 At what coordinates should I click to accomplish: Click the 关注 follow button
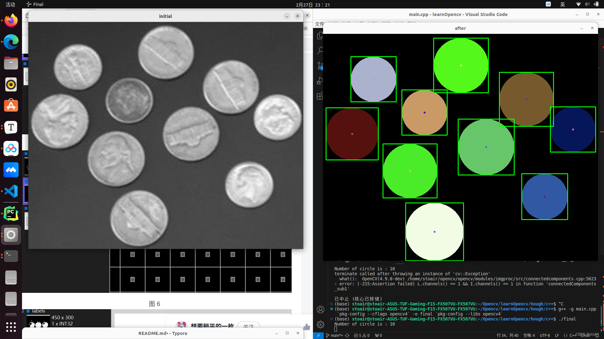click(249, 325)
